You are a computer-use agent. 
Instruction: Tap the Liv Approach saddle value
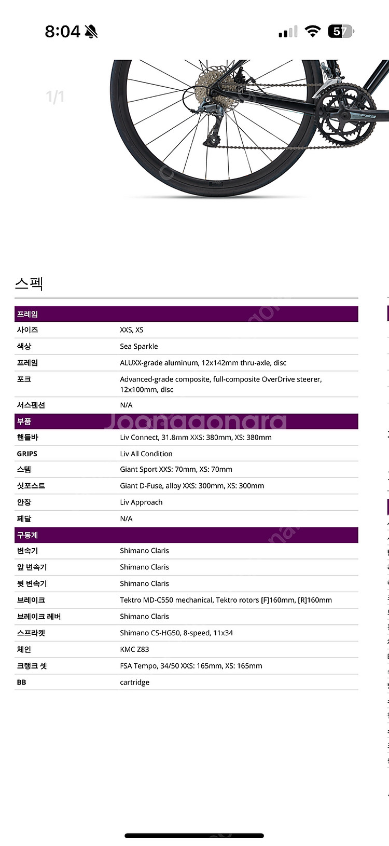coord(141,502)
